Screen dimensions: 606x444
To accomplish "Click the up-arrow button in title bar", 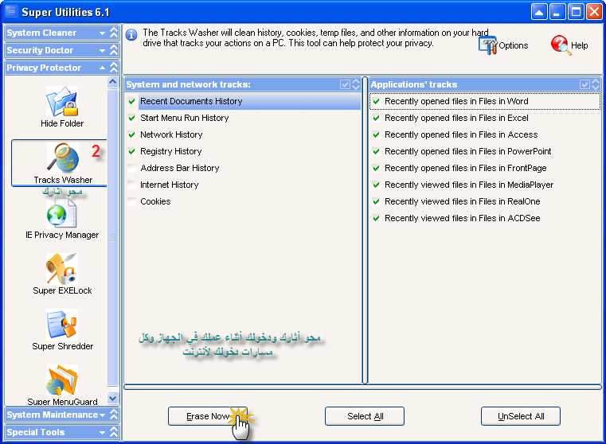I will (539, 12).
